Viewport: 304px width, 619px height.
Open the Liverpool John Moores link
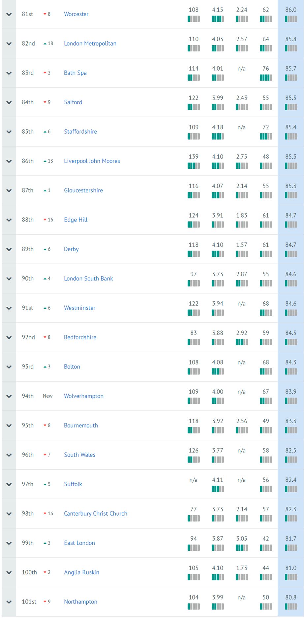[x=92, y=161]
